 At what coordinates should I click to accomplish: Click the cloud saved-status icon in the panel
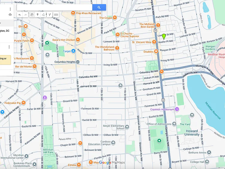[x=10, y=14]
